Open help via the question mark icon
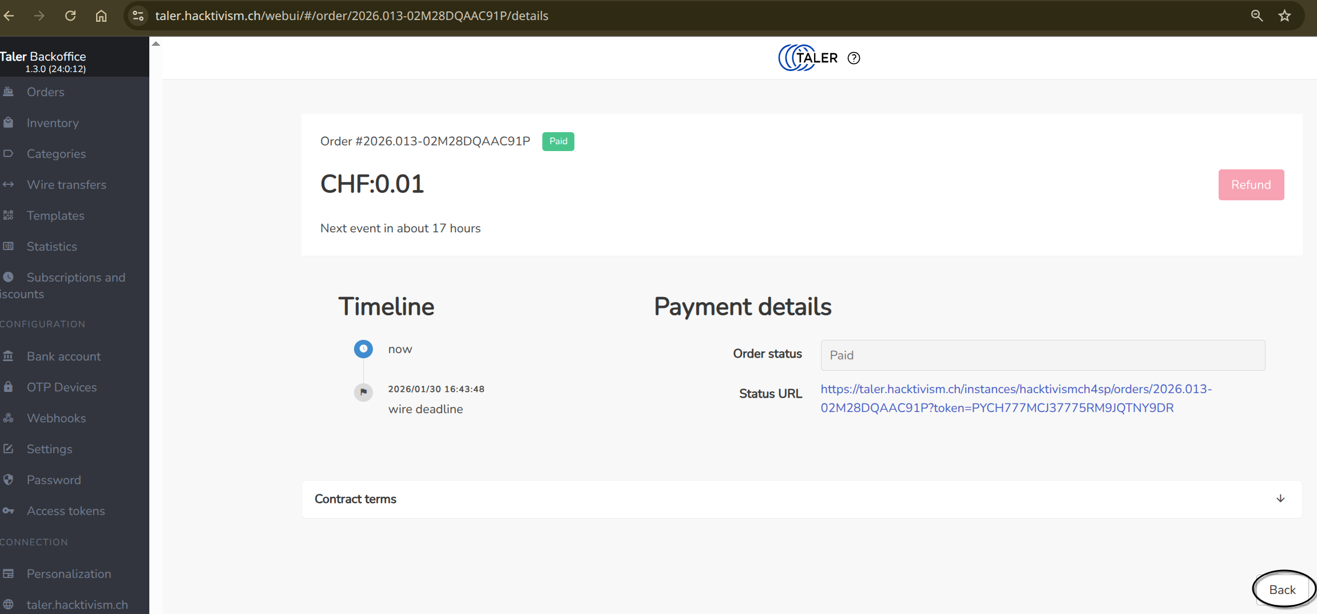This screenshot has height=614, width=1317. [x=854, y=58]
